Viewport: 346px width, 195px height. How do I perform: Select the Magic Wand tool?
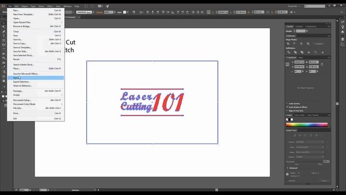point(4,27)
